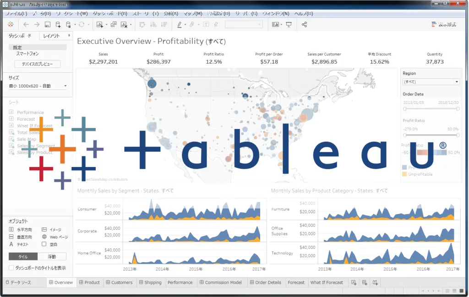
Task: Click the share icon in the toolbar
Action: click(305, 25)
